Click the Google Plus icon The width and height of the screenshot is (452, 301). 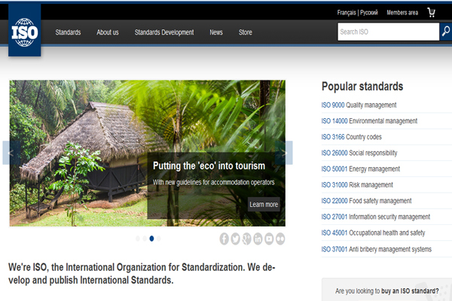247,239
